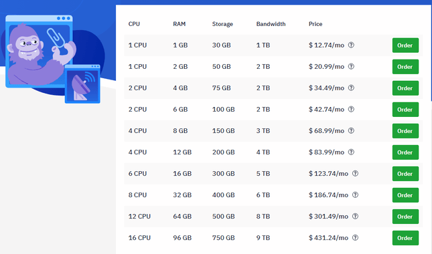
Task: Click the 50 GB storage cell
Action: click(x=222, y=67)
